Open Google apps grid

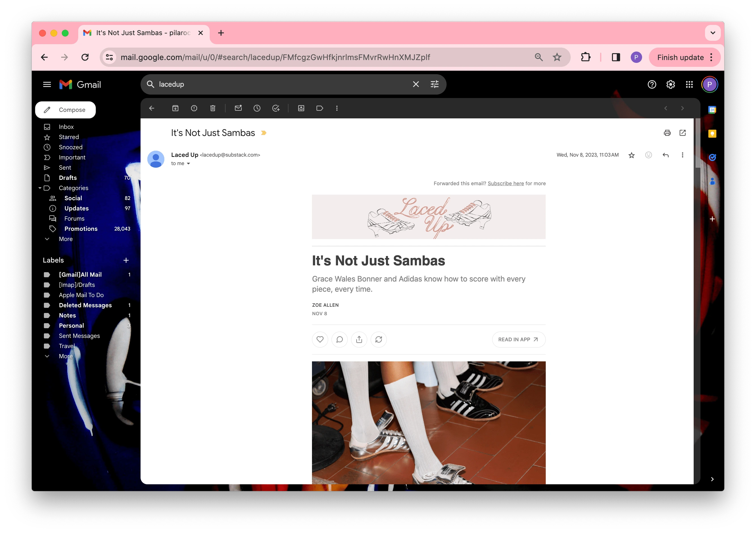tap(689, 85)
